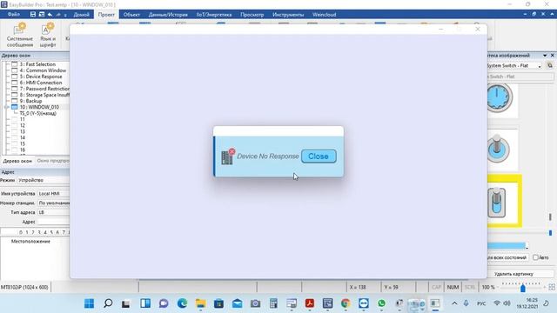
Task: Switch to the Проект ribbon tab
Action: coord(106,15)
